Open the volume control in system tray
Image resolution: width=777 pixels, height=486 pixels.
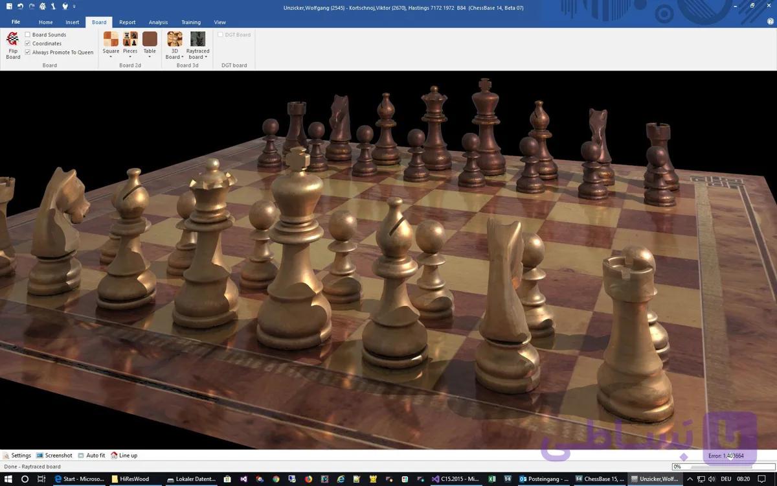pos(712,479)
